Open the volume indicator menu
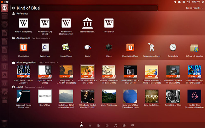 coord(189,2)
